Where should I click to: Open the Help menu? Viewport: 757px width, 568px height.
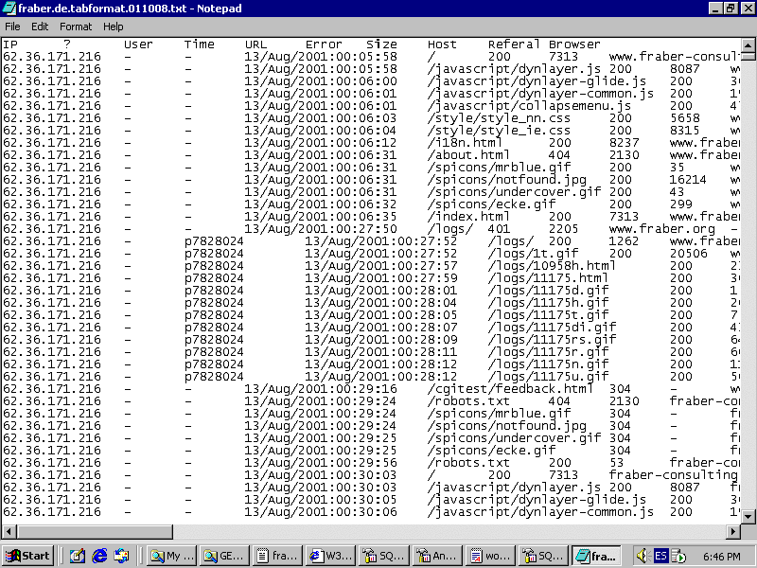coord(114,27)
